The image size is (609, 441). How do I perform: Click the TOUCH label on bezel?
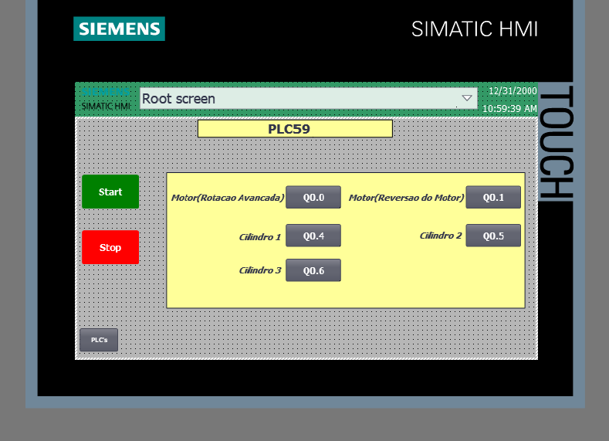click(x=557, y=142)
